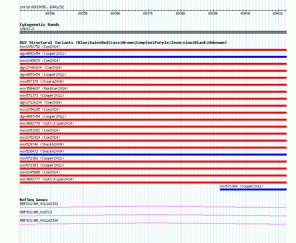Click the chr16:6933056..6941232 coordinate label
The width and height of the screenshot is (296, 243).
[42, 7]
